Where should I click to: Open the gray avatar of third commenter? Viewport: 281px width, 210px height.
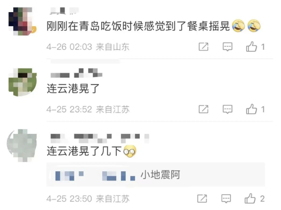[x=22, y=145]
